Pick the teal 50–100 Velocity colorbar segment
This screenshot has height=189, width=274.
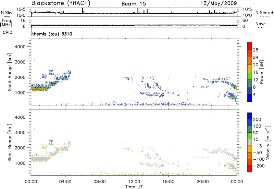tap(250, 129)
